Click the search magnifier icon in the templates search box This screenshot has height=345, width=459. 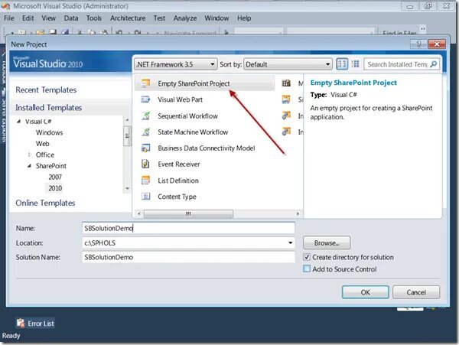point(434,64)
